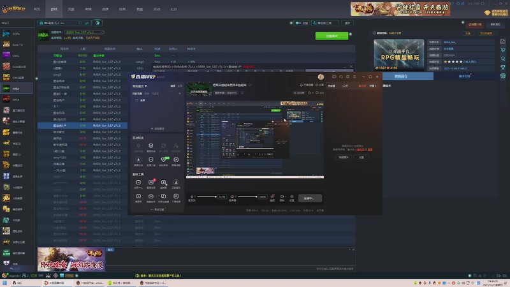Open the basic tool icon with the red badge
This screenshot has height=287, width=510.
coord(151,184)
